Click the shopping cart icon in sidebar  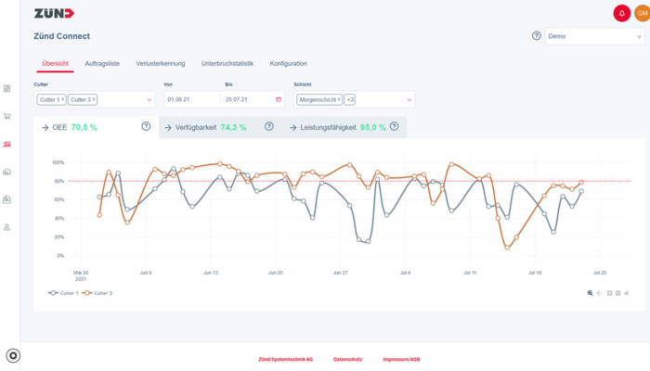click(7, 117)
